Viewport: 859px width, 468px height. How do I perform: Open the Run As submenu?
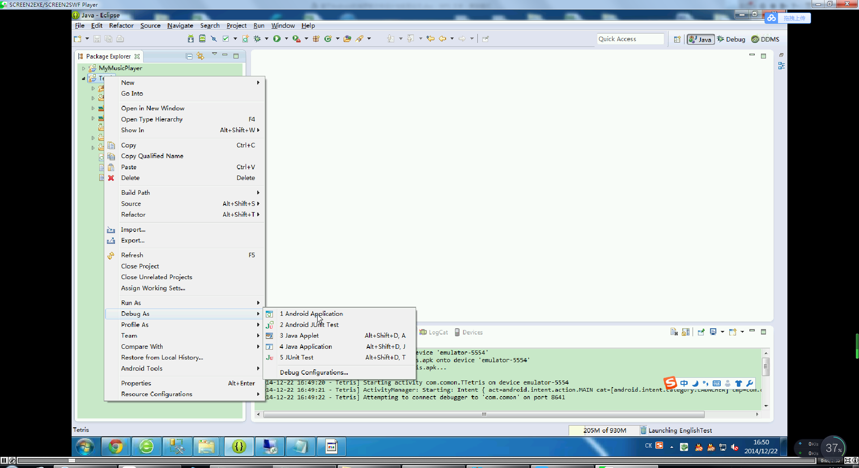pos(185,303)
